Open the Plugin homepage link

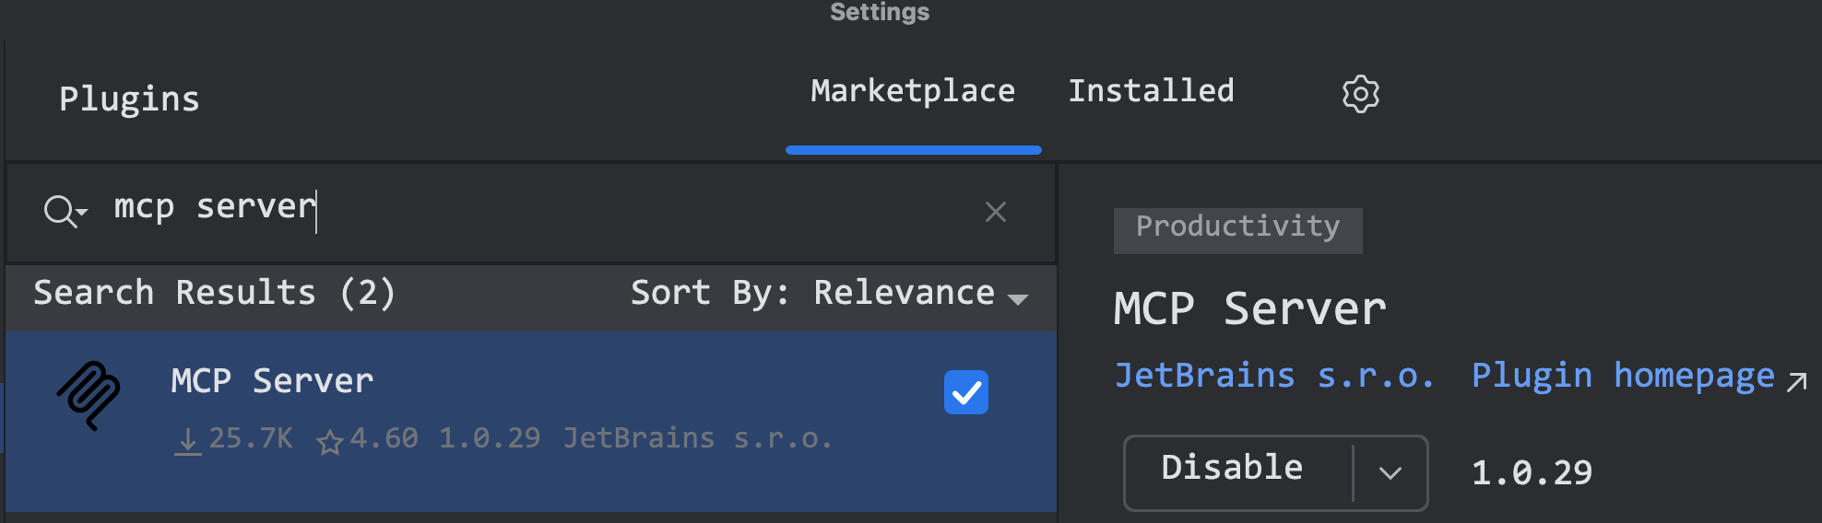(x=1623, y=376)
